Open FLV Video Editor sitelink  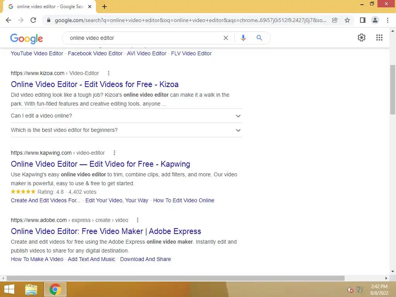tap(191, 53)
